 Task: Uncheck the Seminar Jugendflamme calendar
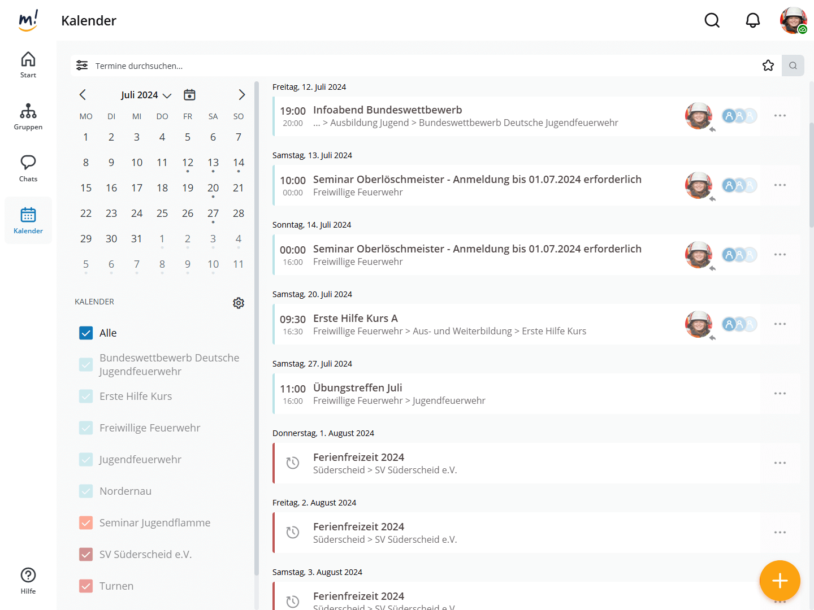point(86,523)
